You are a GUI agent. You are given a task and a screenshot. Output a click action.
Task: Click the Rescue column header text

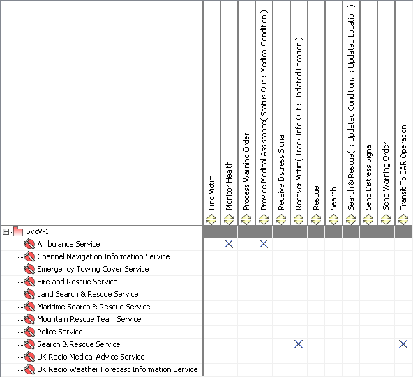(x=316, y=198)
